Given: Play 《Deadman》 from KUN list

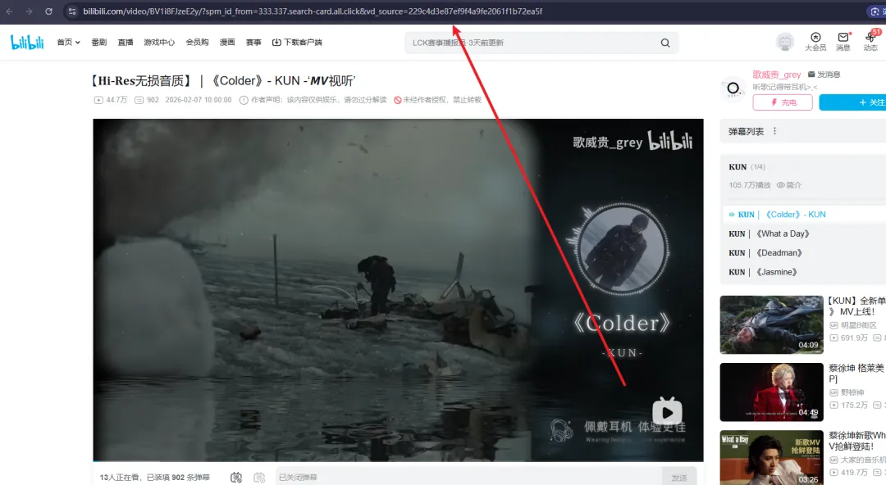Looking at the screenshot, I should (765, 253).
